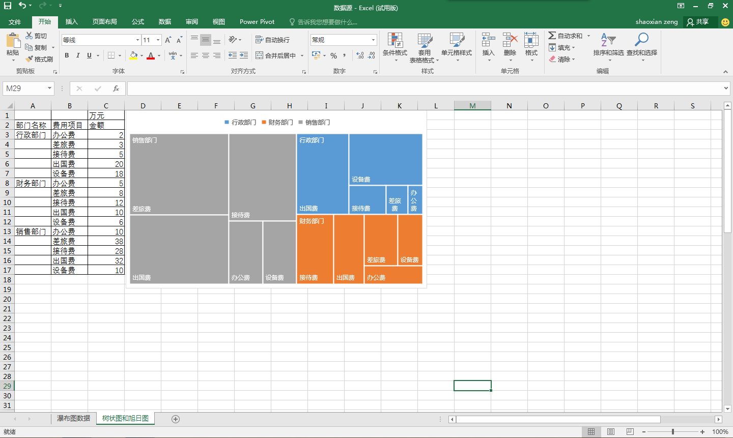
Task: Click the Cell Styles (单元格样式) icon
Action: [457, 40]
